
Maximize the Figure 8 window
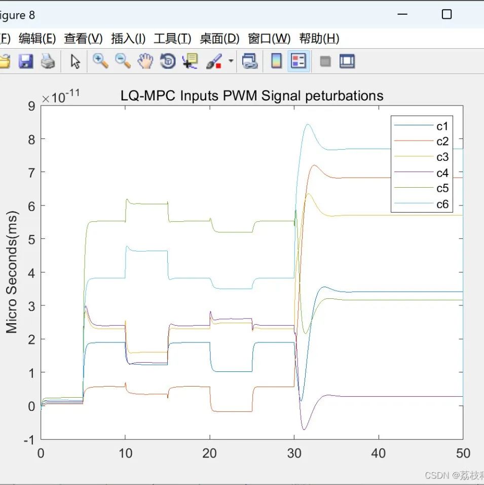pyautogui.click(x=446, y=14)
